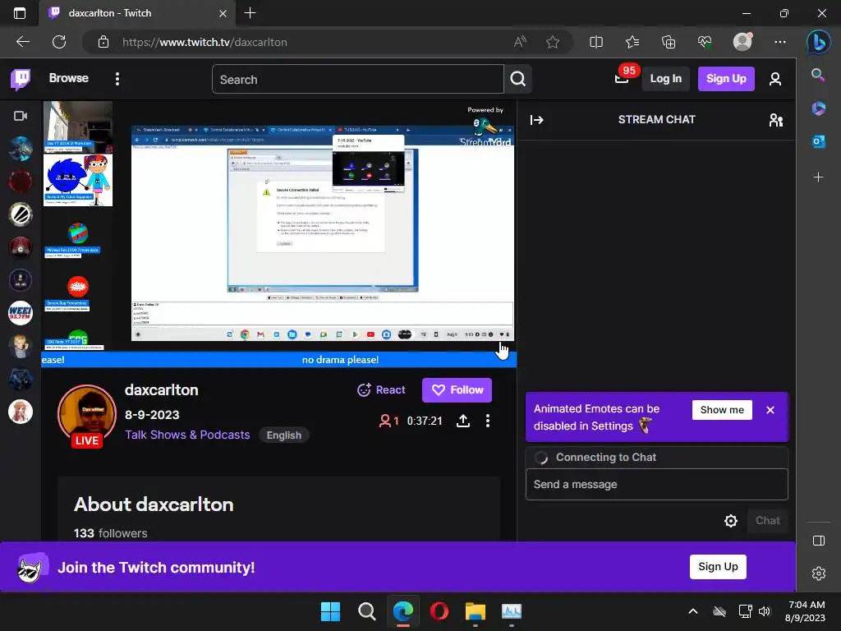Click the top Sign Up button
841x631 pixels.
(726, 78)
